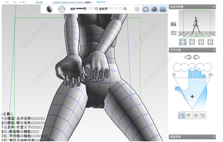
Task: Click the crosshair inside hand pose triangle
Action: click(x=192, y=97)
